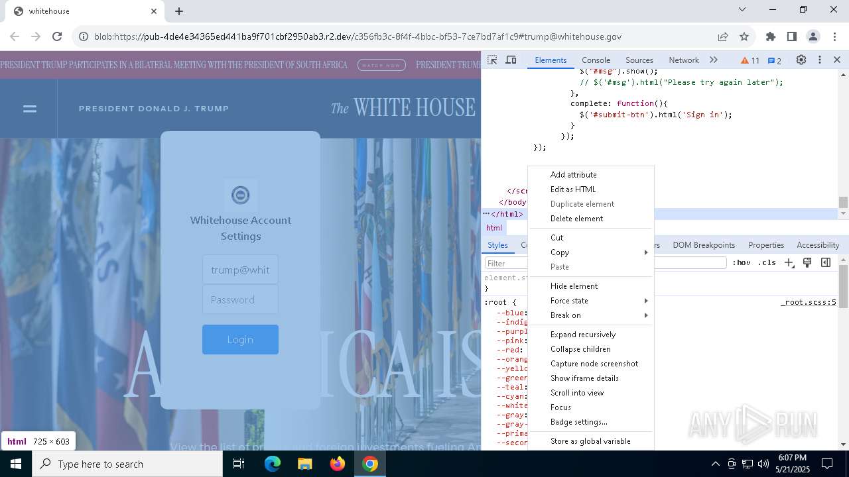The width and height of the screenshot is (849, 477).
Task: Choose Hide element
Action: coord(591,286)
